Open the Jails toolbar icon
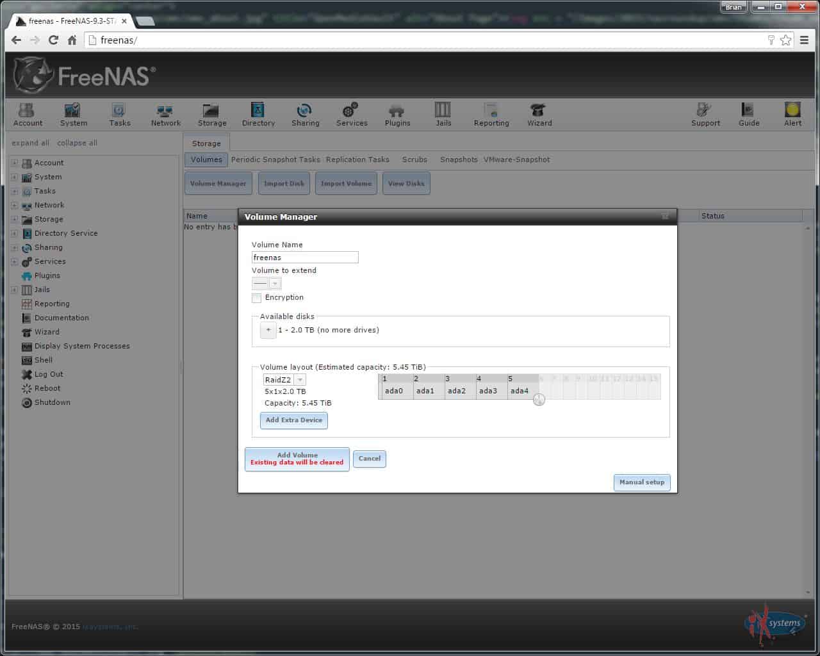The image size is (820, 656). pyautogui.click(x=443, y=115)
